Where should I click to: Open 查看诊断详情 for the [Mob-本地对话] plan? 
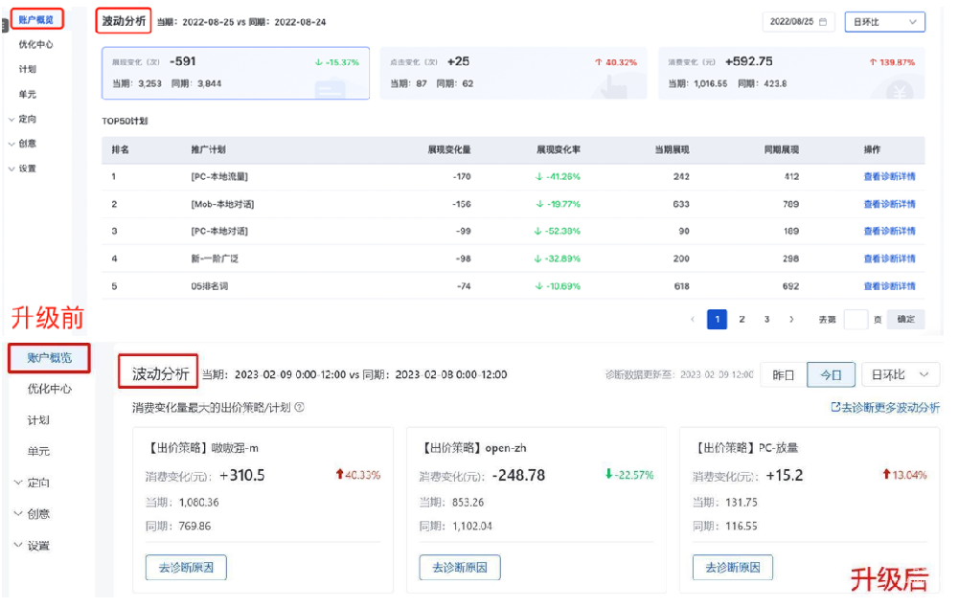coord(889,204)
